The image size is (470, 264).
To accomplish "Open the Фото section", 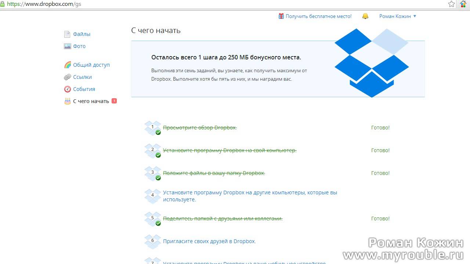I will (79, 46).
